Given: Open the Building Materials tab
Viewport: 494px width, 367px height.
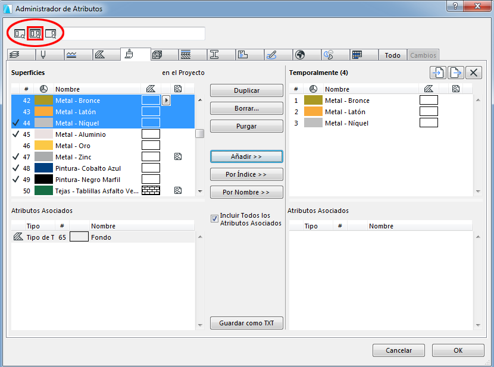Looking at the screenshot, I should coord(164,55).
